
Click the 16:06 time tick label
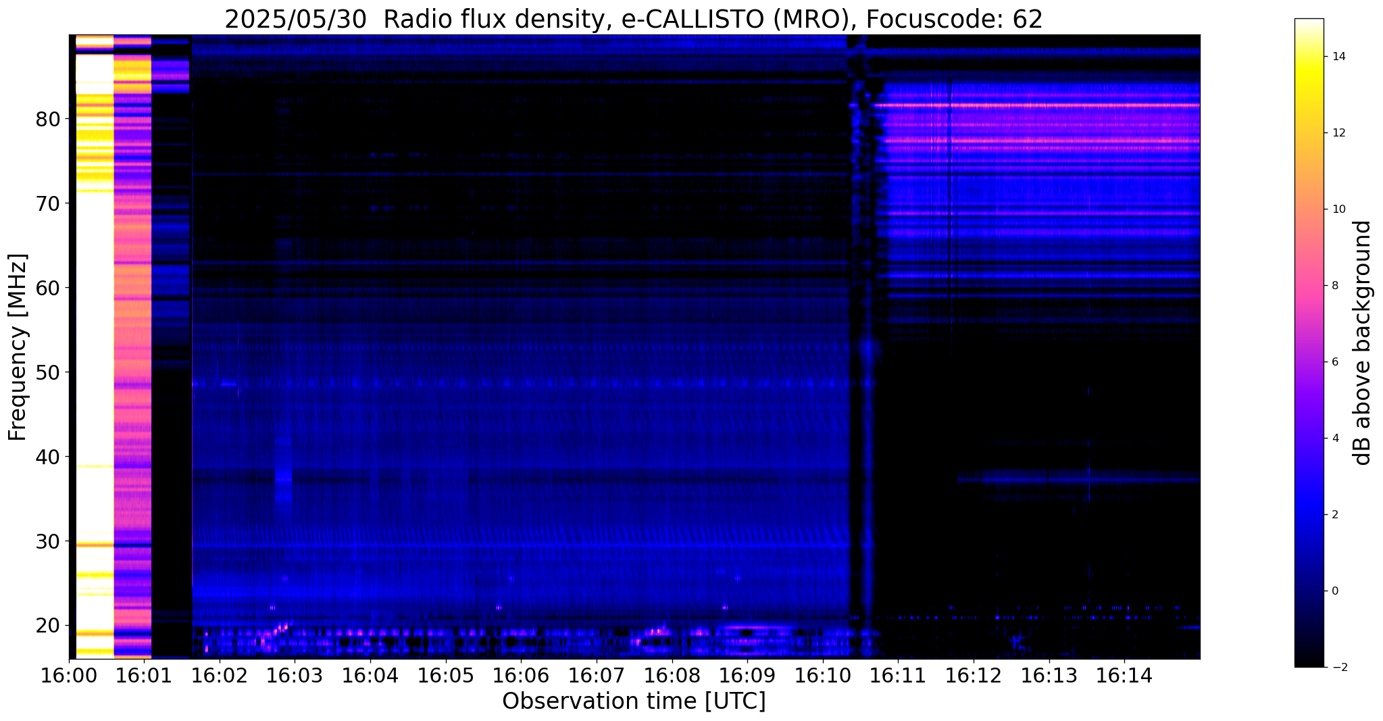tap(521, 676)
